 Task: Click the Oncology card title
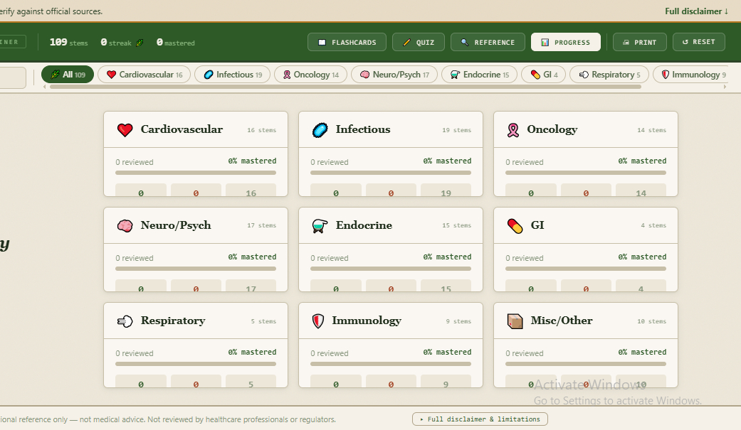pos(552,130)
